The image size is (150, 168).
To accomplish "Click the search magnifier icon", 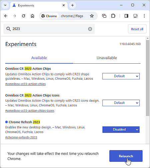I will coord(8,29).
